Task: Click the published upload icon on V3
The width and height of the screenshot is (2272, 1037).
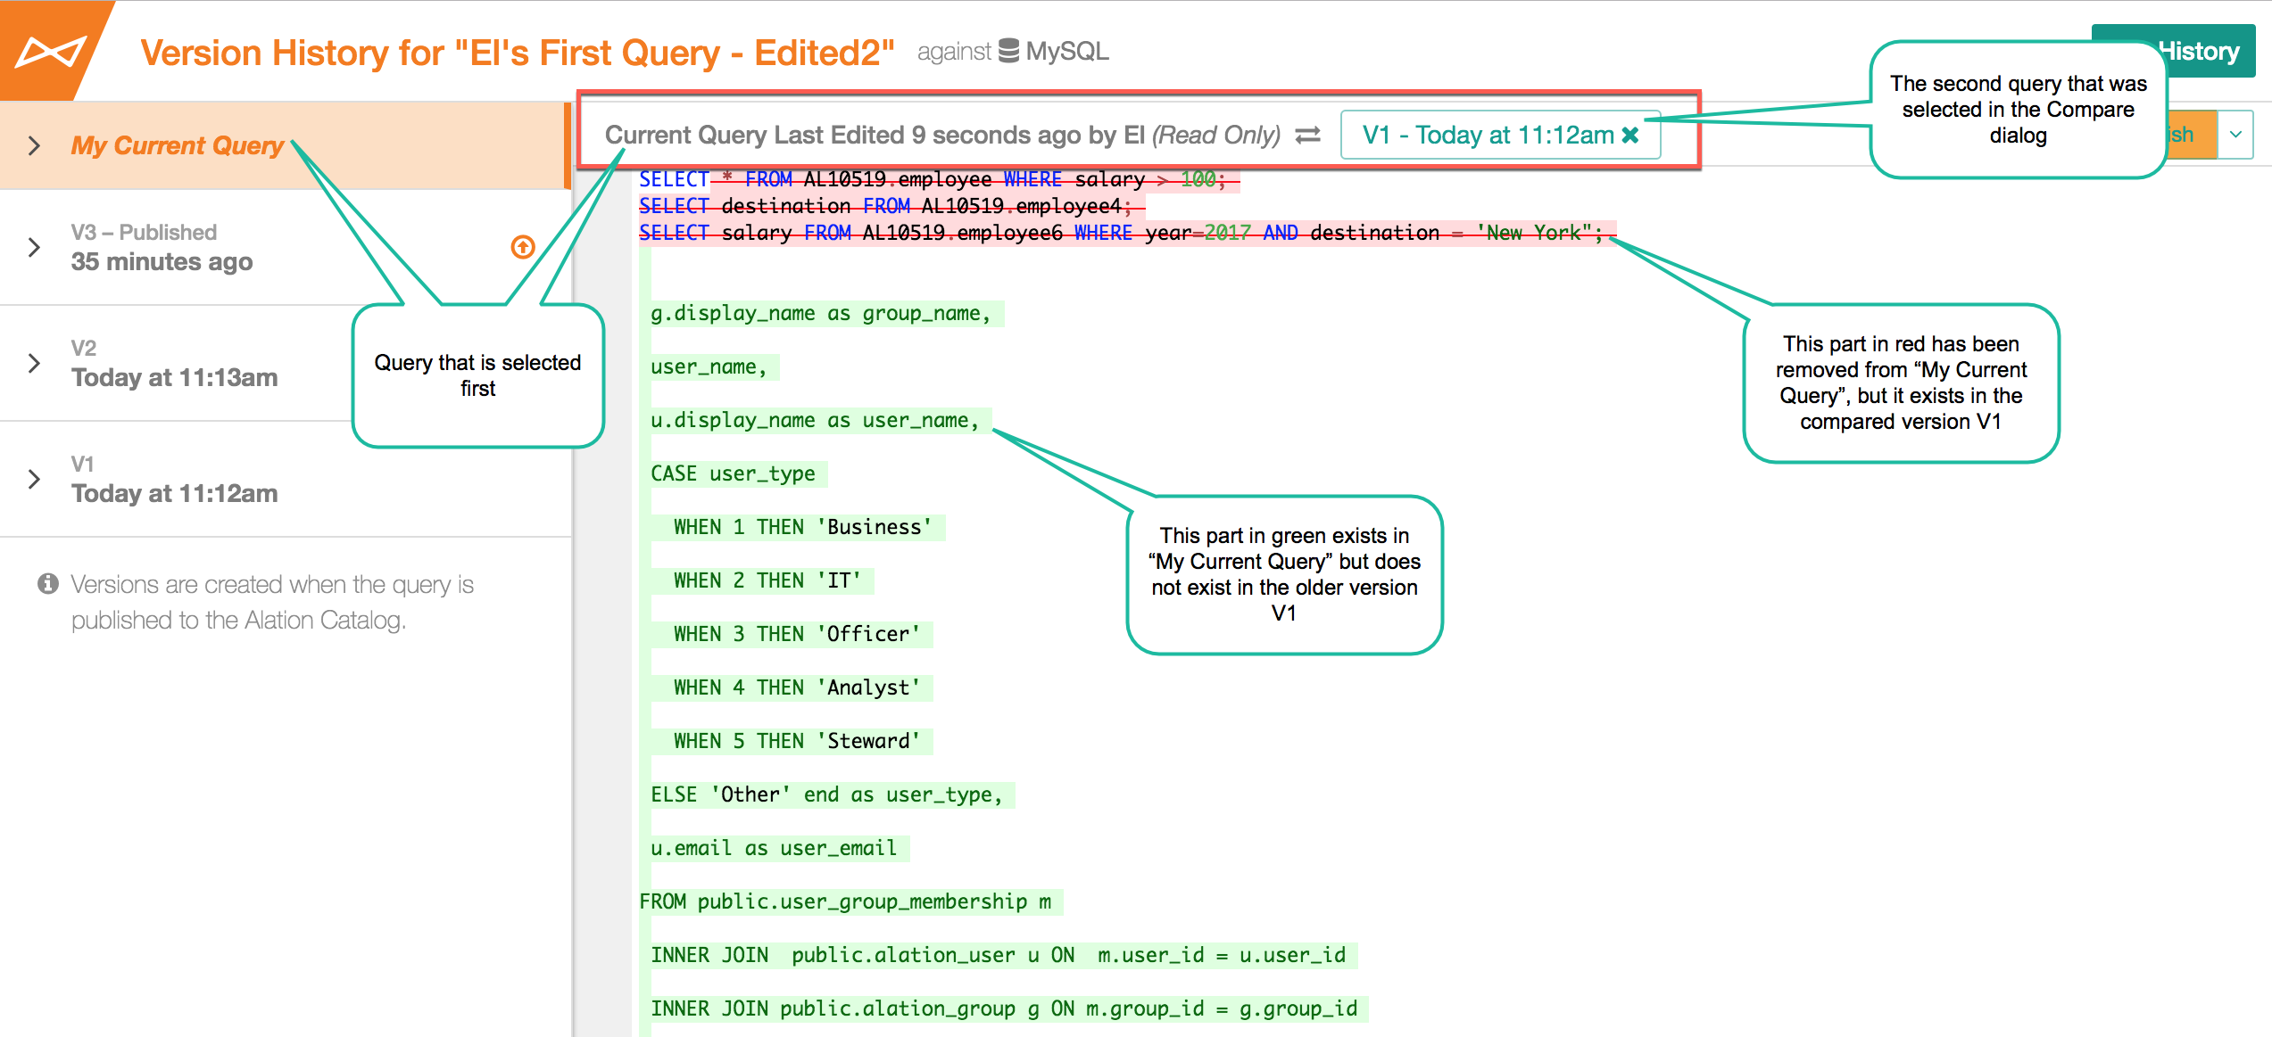Action: click(x=523, y=247)
